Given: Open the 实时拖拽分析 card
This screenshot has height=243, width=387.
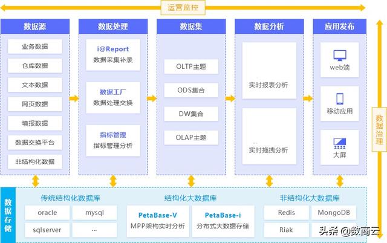Looking at the screenshot, I should point(269,136).
